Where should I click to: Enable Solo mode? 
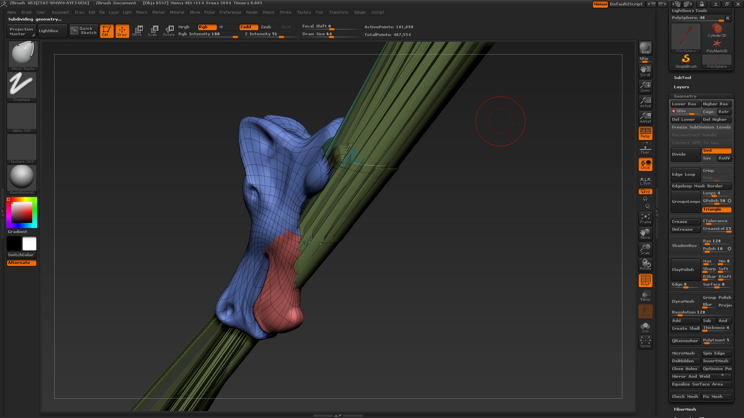point(645,326)
